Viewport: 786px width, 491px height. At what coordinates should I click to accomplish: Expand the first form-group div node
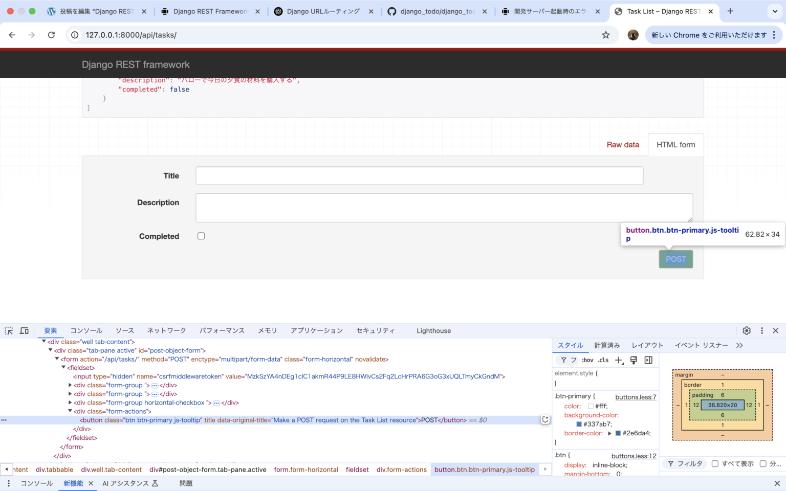click(70, 385)
